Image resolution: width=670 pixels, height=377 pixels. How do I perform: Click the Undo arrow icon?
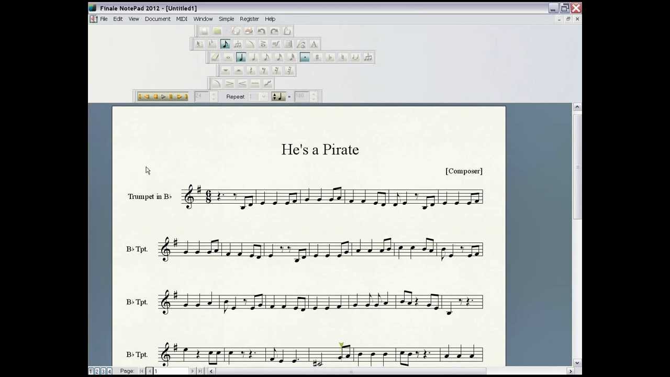pos(261,31)
